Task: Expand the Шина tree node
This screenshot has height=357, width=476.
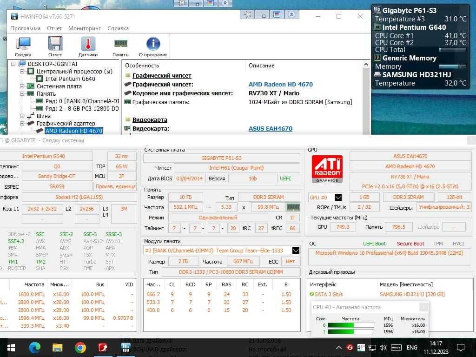Action: click(x=22, y=116)
